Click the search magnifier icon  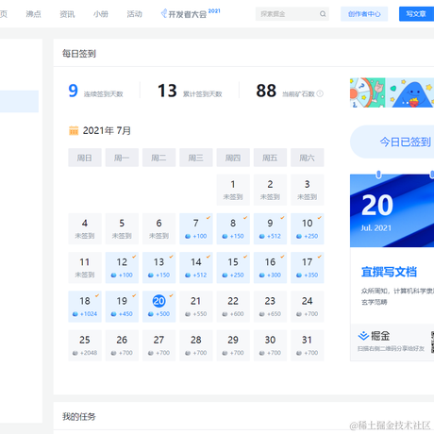pos(323,14)
